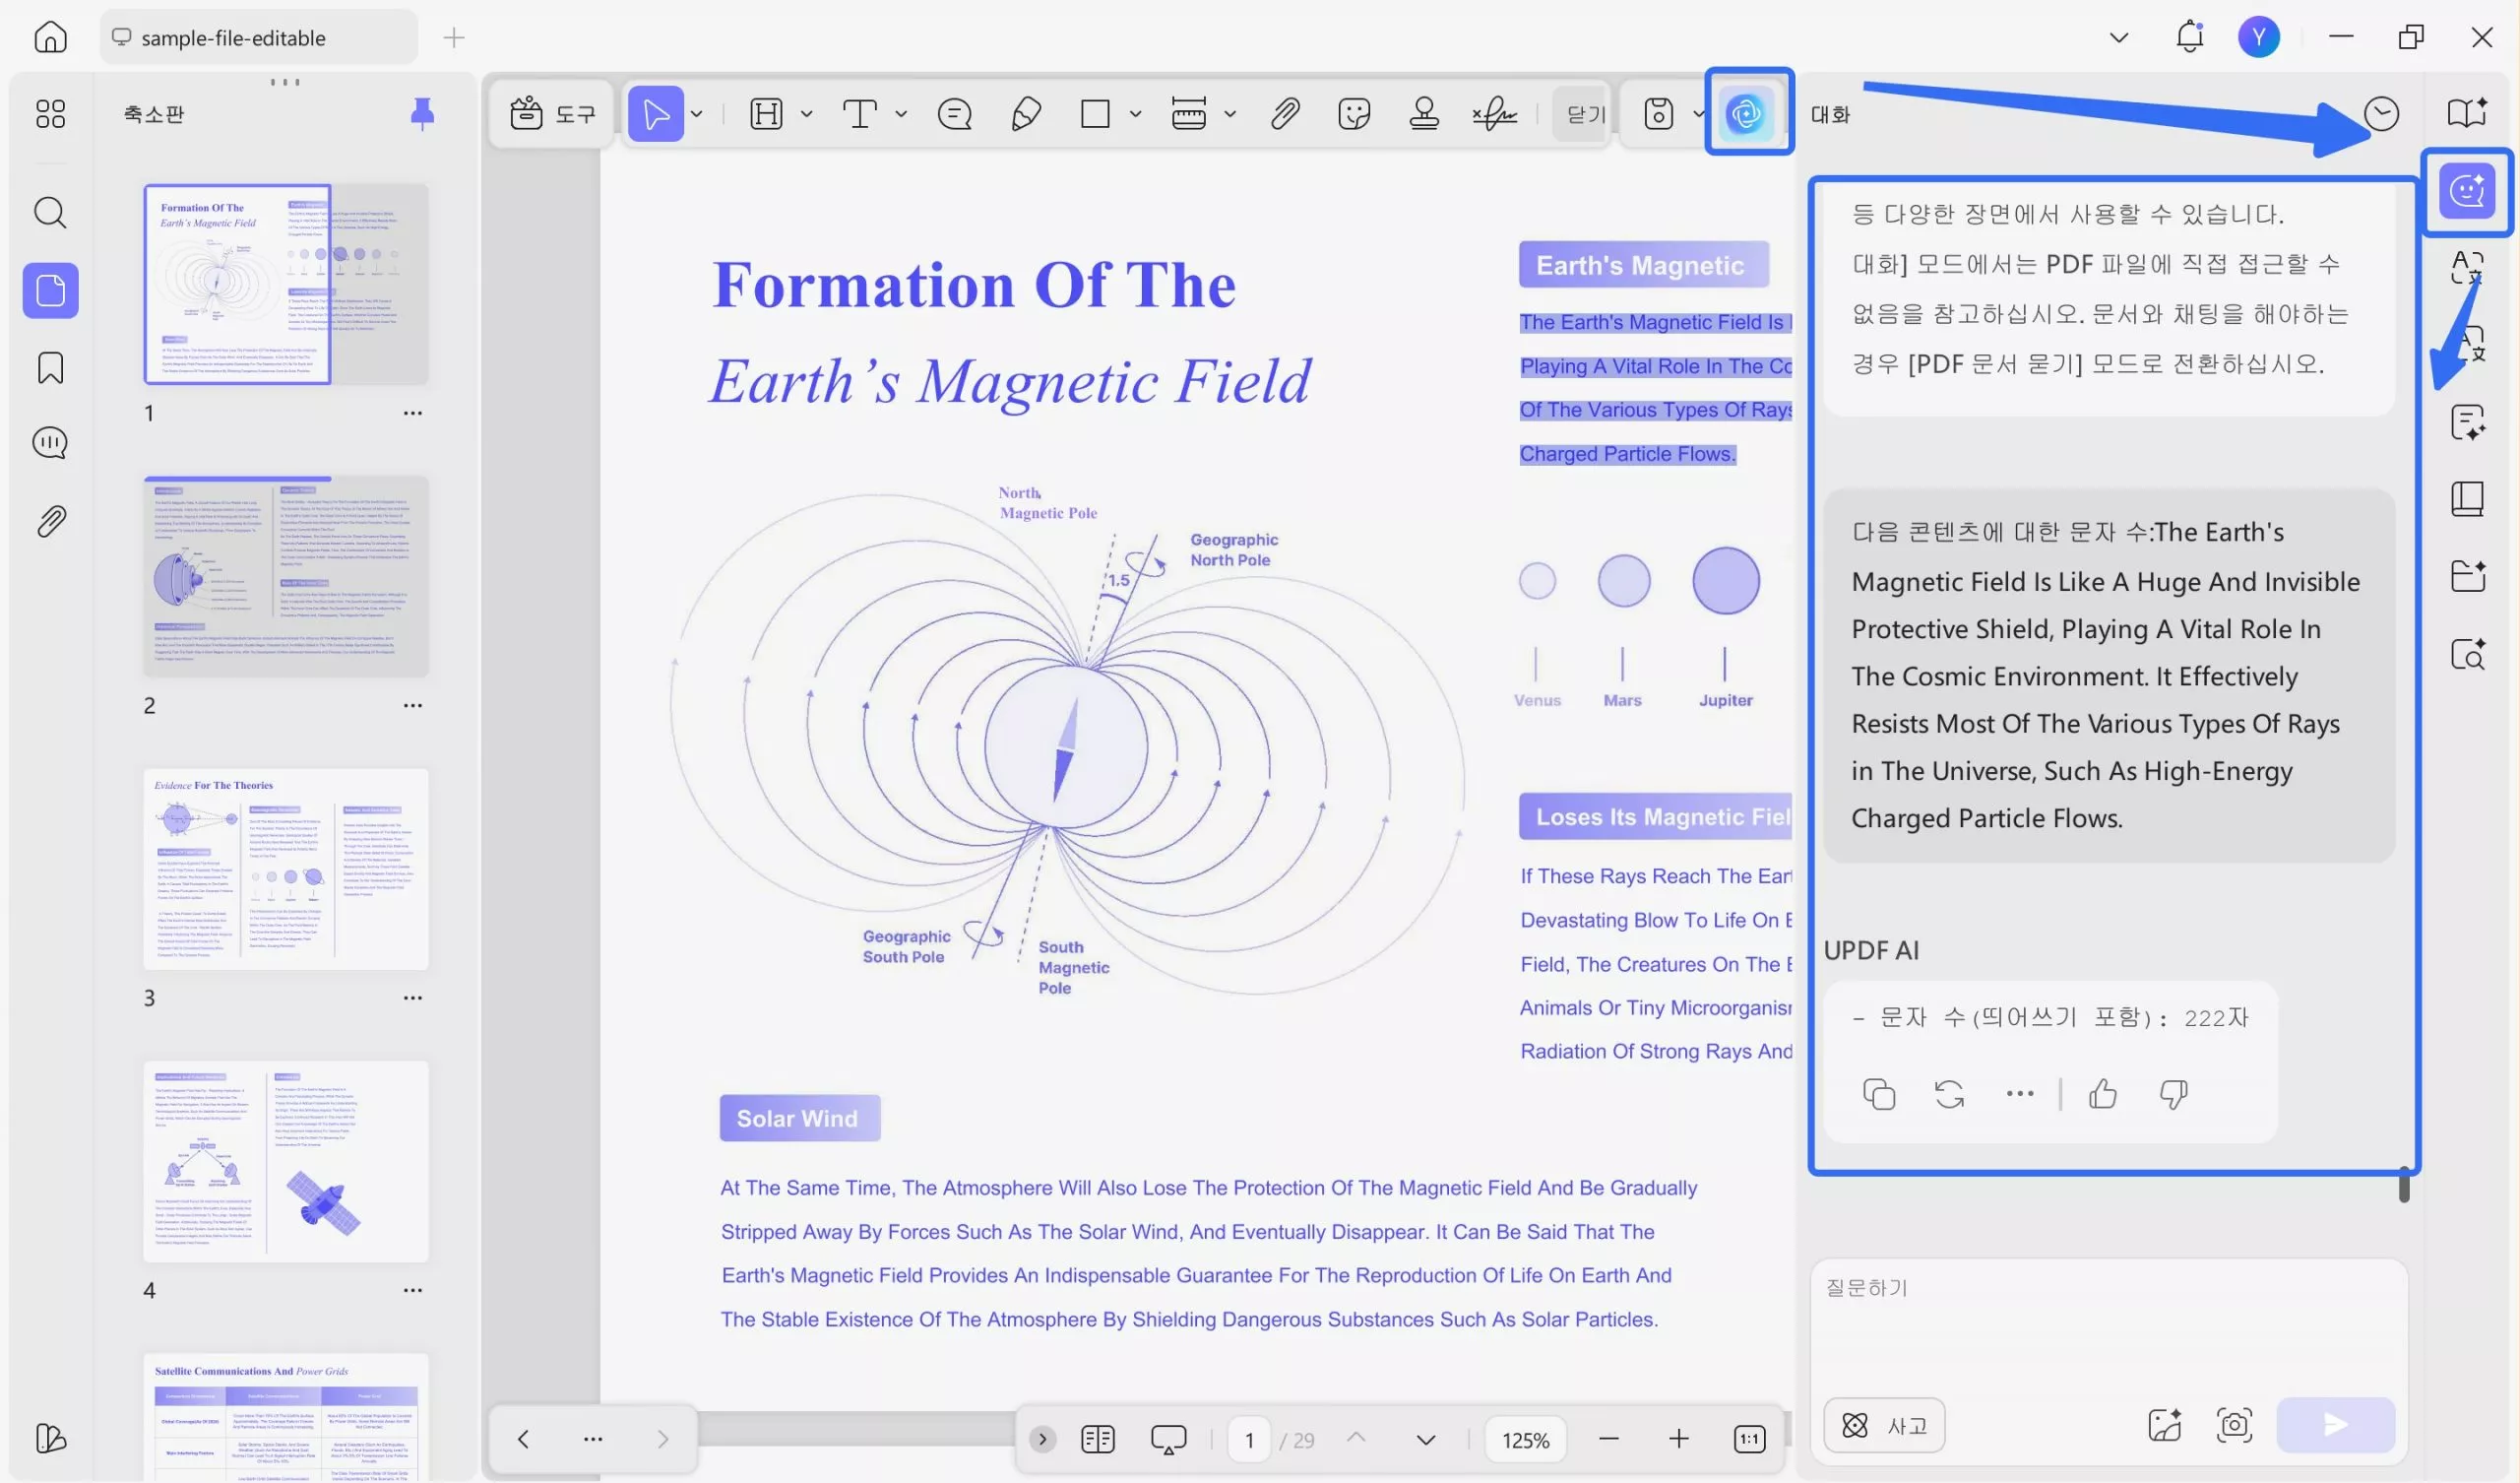Copy the UPDF AI response
2520x1483 pixels.
[x=1878, y=1094]
